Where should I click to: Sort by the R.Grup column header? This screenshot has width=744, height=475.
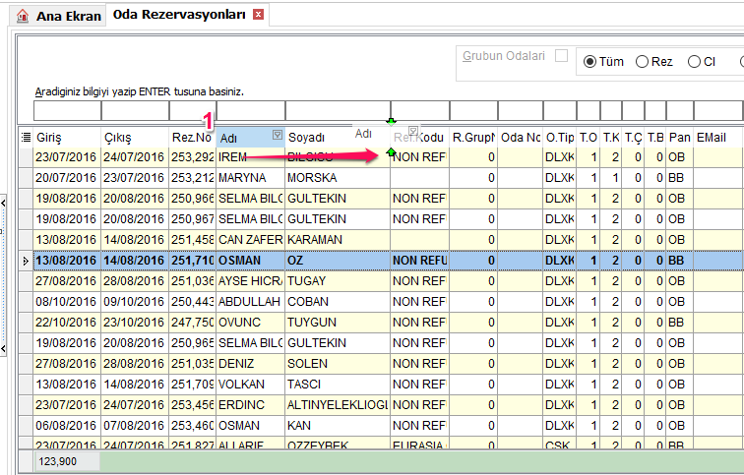(473, 138)
